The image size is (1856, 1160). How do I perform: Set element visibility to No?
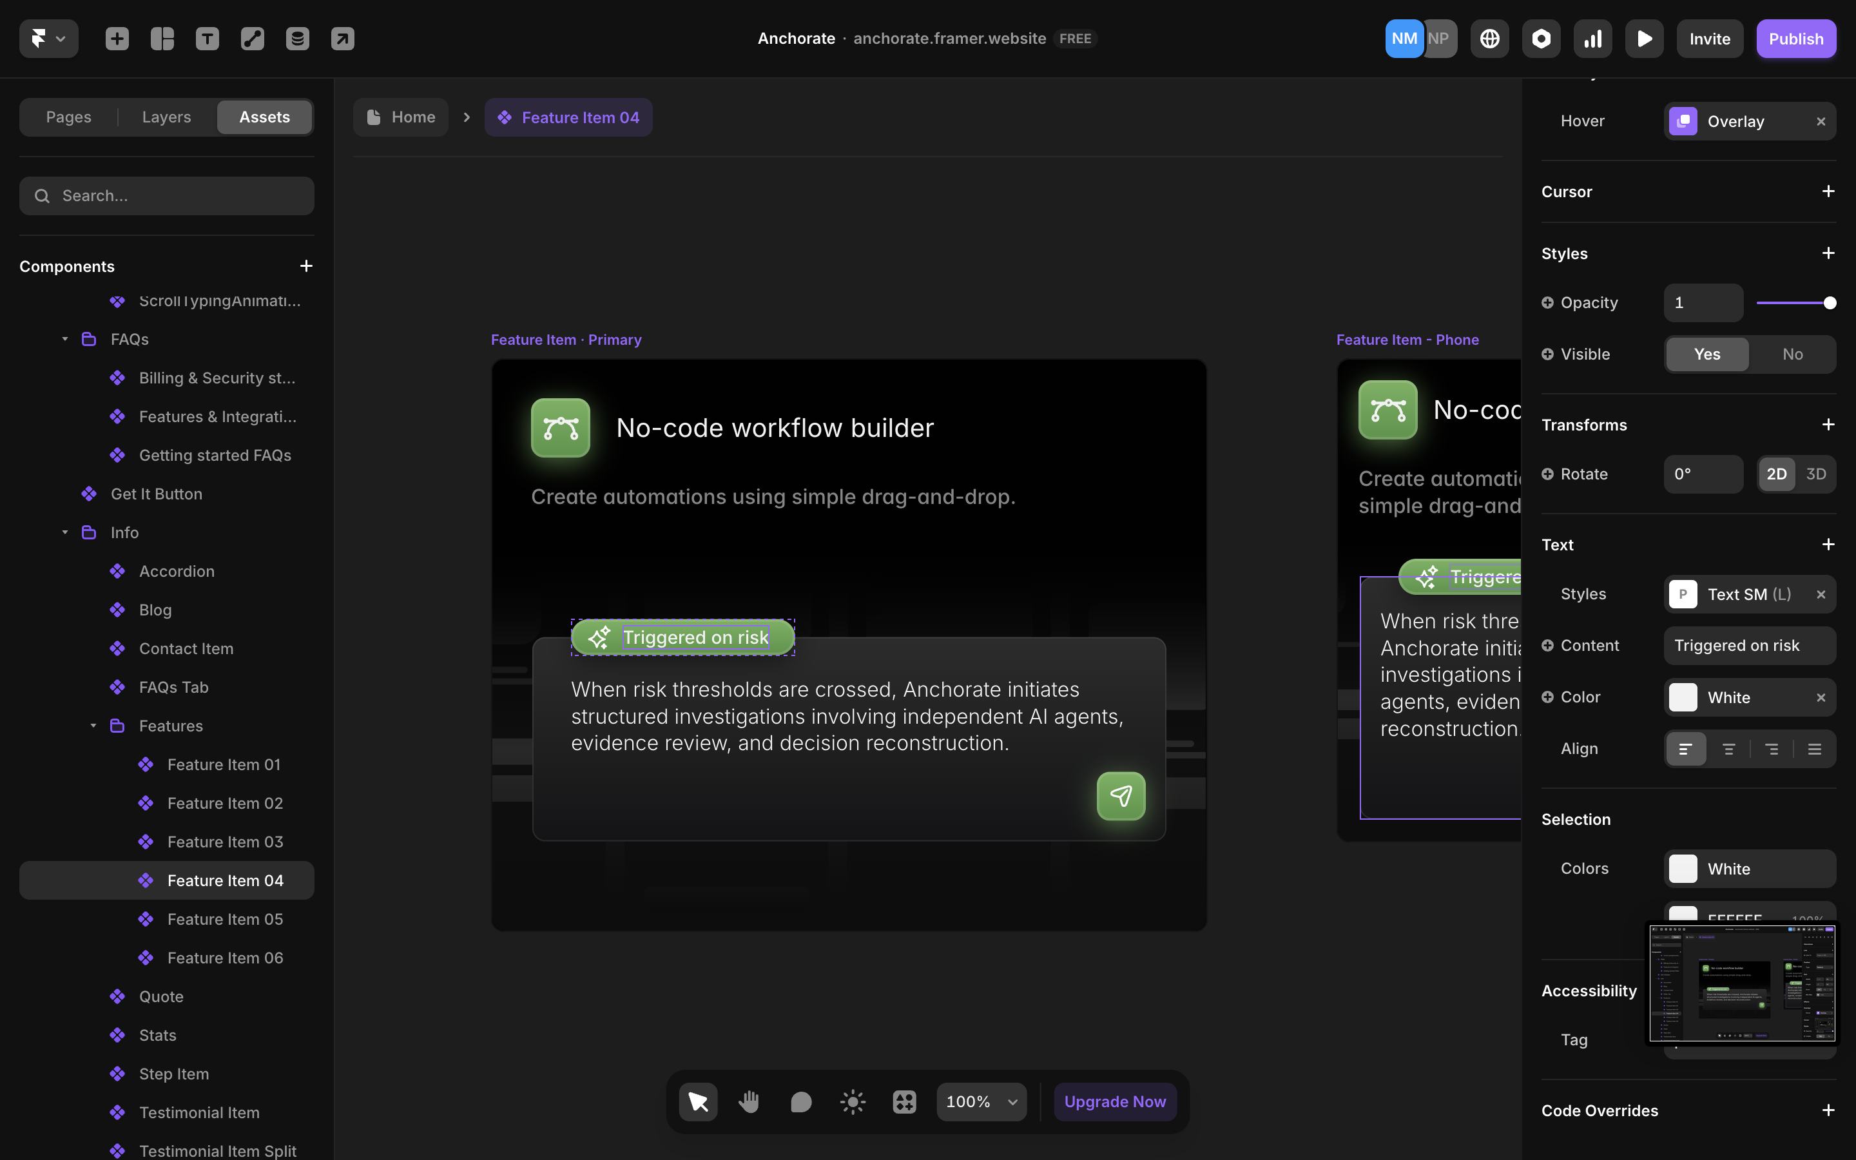coord(1792,354)
